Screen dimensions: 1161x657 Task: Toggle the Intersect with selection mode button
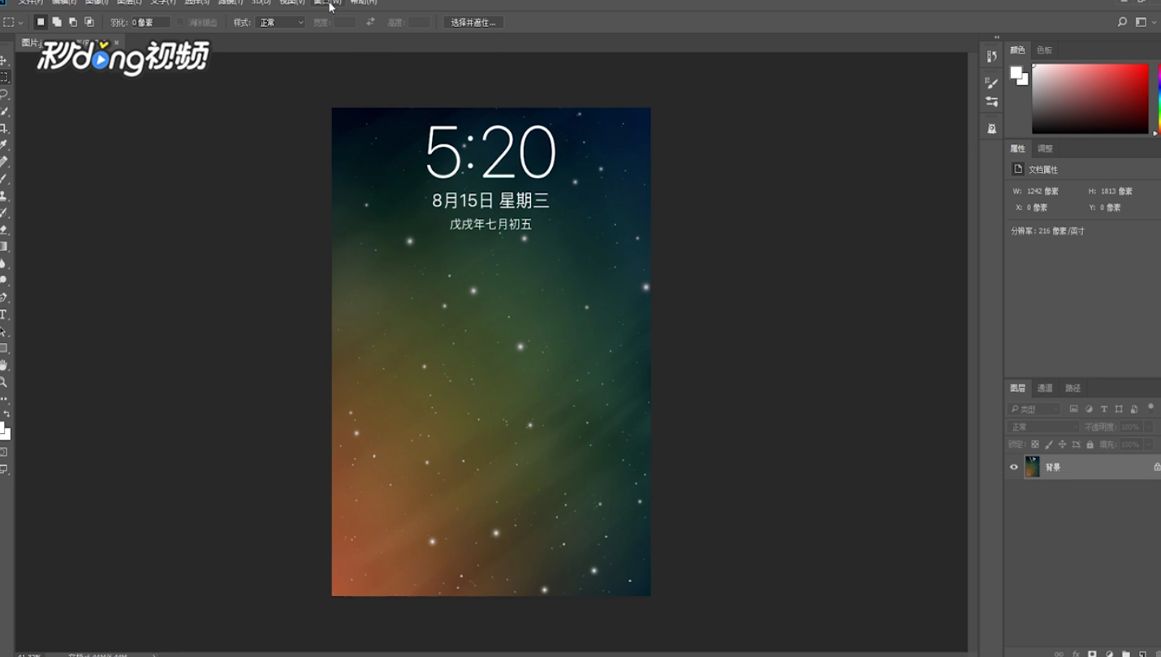89,22
